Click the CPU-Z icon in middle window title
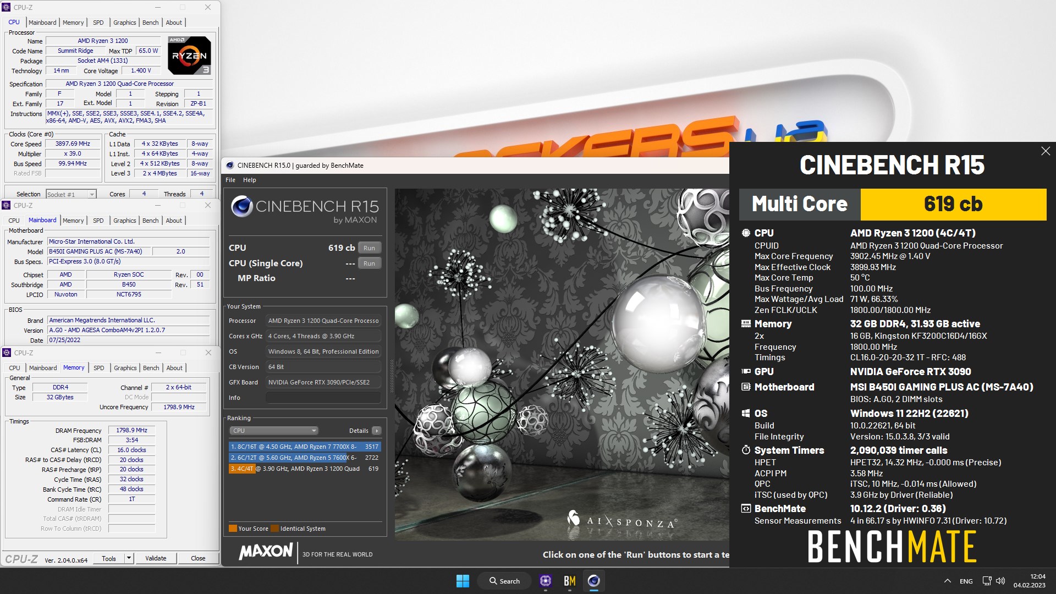Screen dimensions: 1056x594 (7, 205)
